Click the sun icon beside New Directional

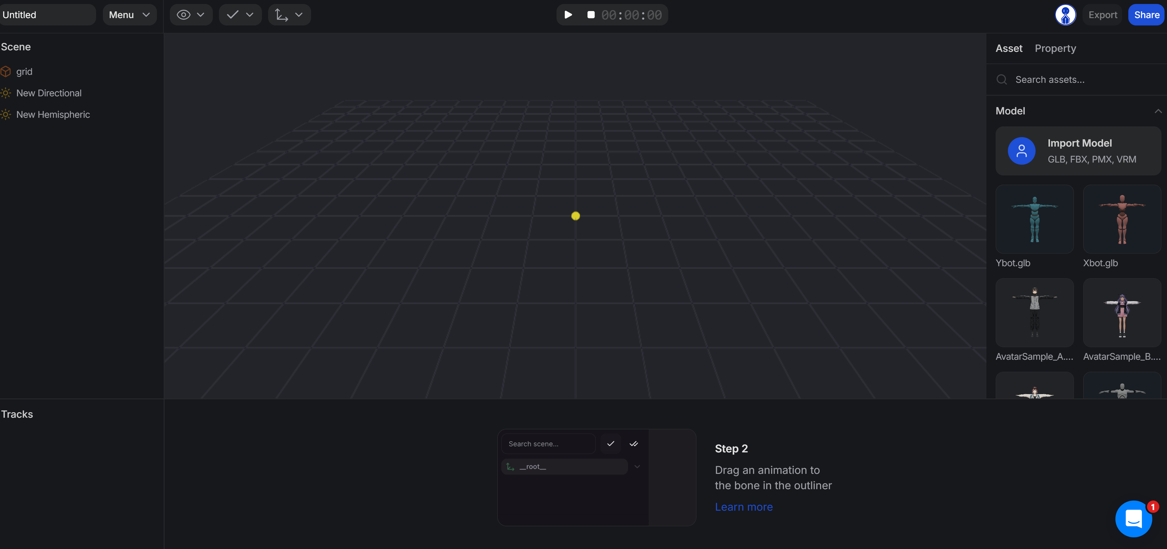coord(6,93)
